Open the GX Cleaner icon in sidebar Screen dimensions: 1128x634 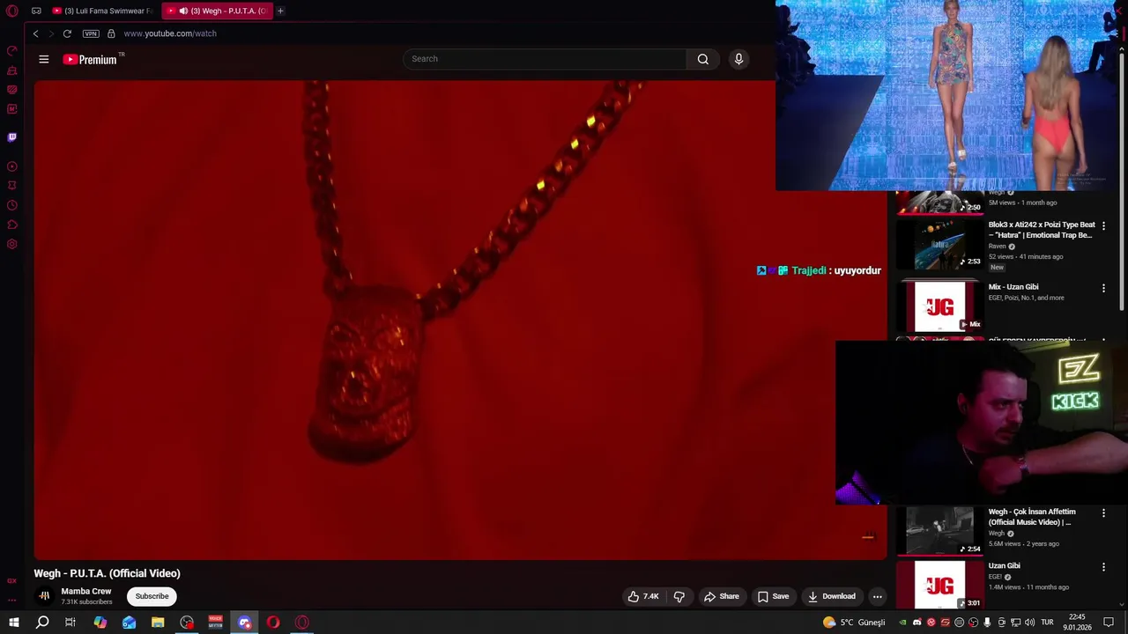12,70
